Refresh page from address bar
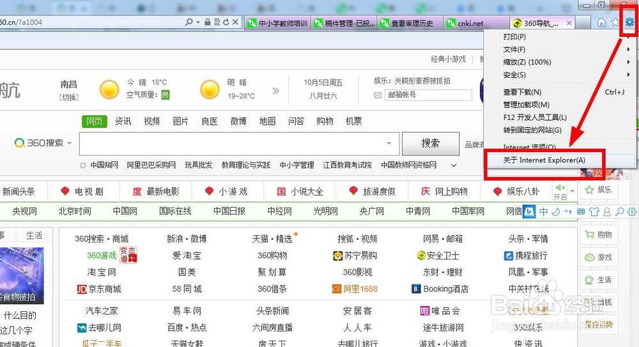 pos(226,22)
